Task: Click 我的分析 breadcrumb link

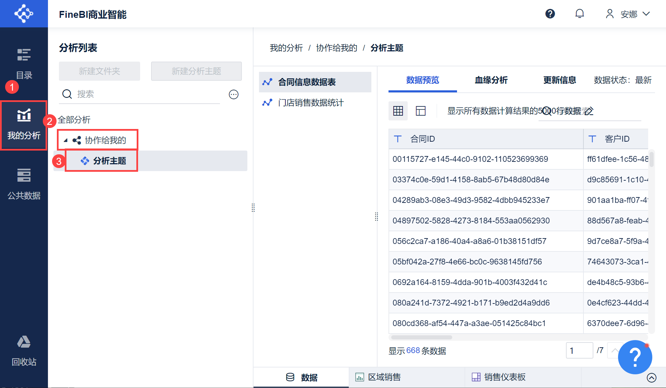Action: [x=286, y=48]
